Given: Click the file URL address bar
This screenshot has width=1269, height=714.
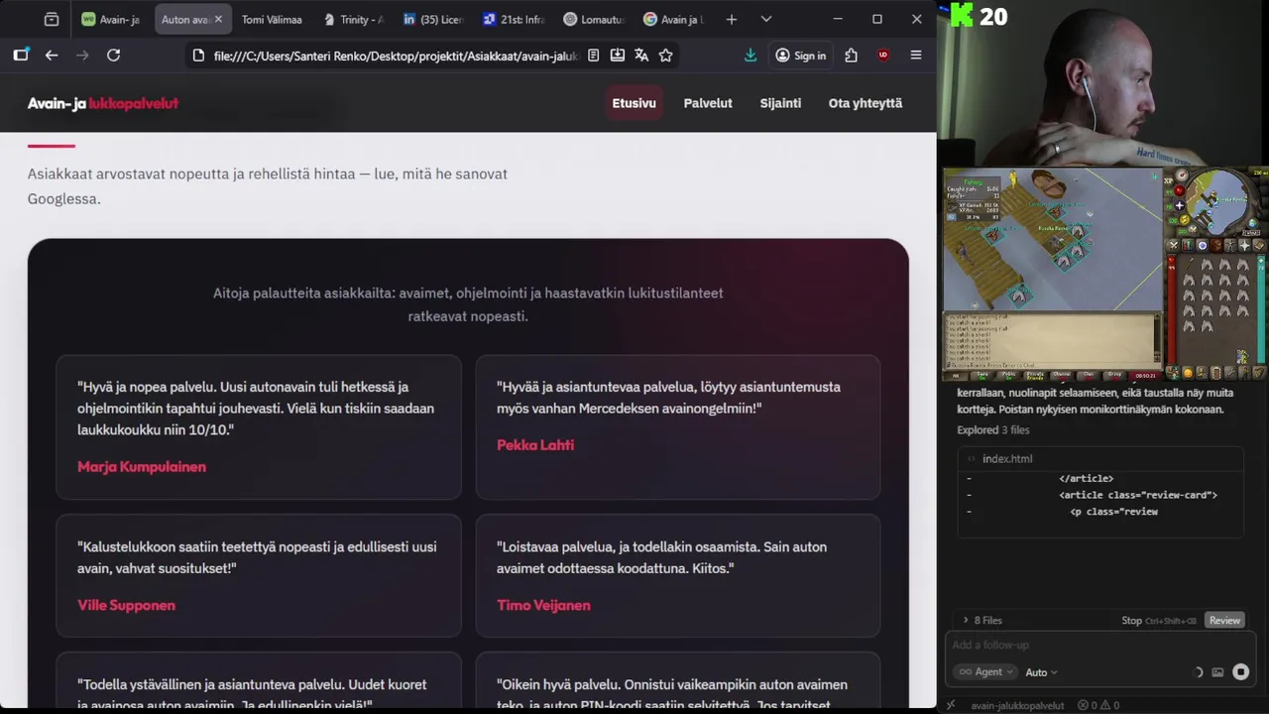Looking at the screenshot, I should (396, 56).
